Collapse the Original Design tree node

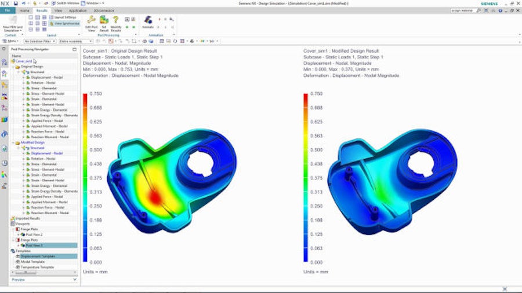coord(13,67)
